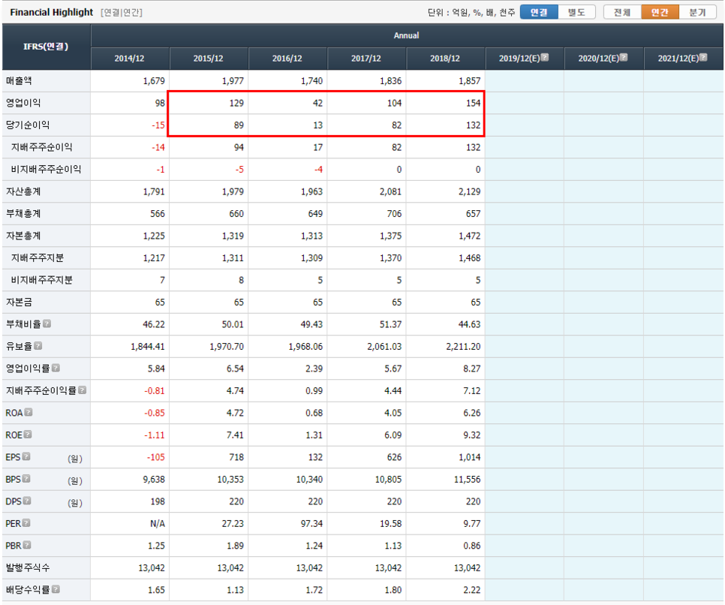The width and height of the screenshot is (725, 605).
Task: Click the 2018/12 column header
Action: (445, 59)
